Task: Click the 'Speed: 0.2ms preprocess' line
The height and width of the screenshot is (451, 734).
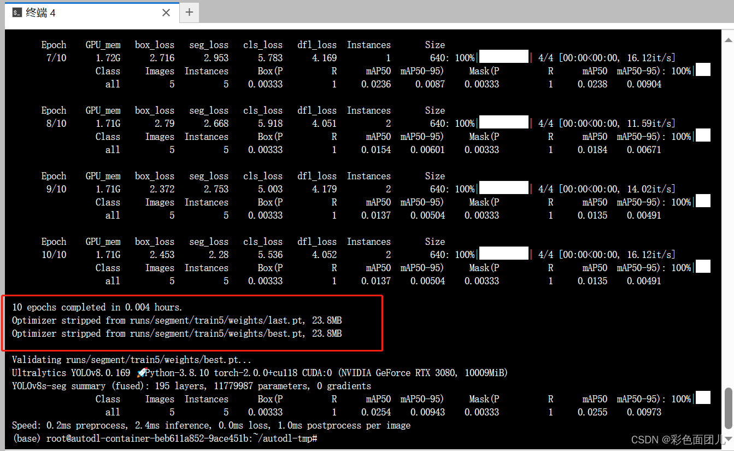Action: (x=211, y=425)
